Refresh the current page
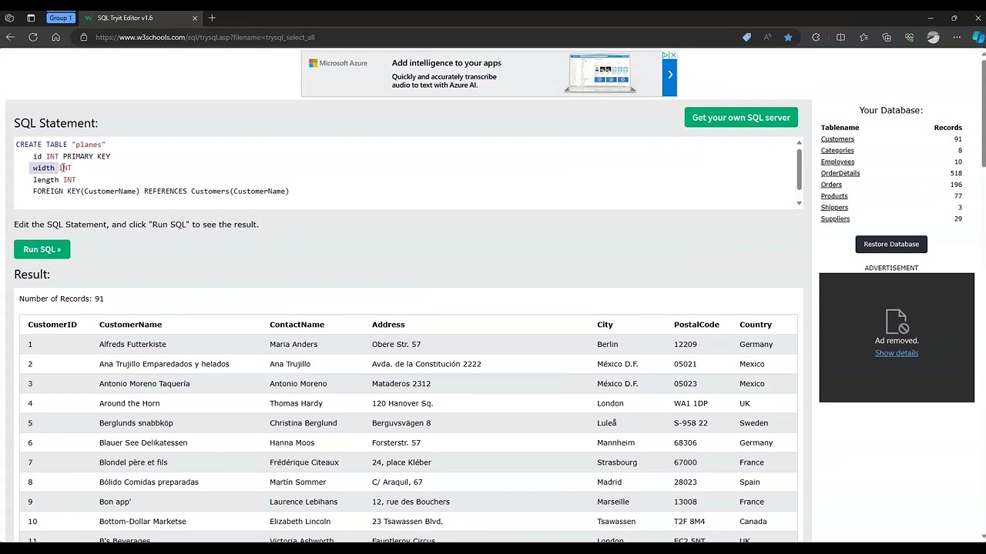The height and width of the screenshot is (554, 986). point(33,37)
